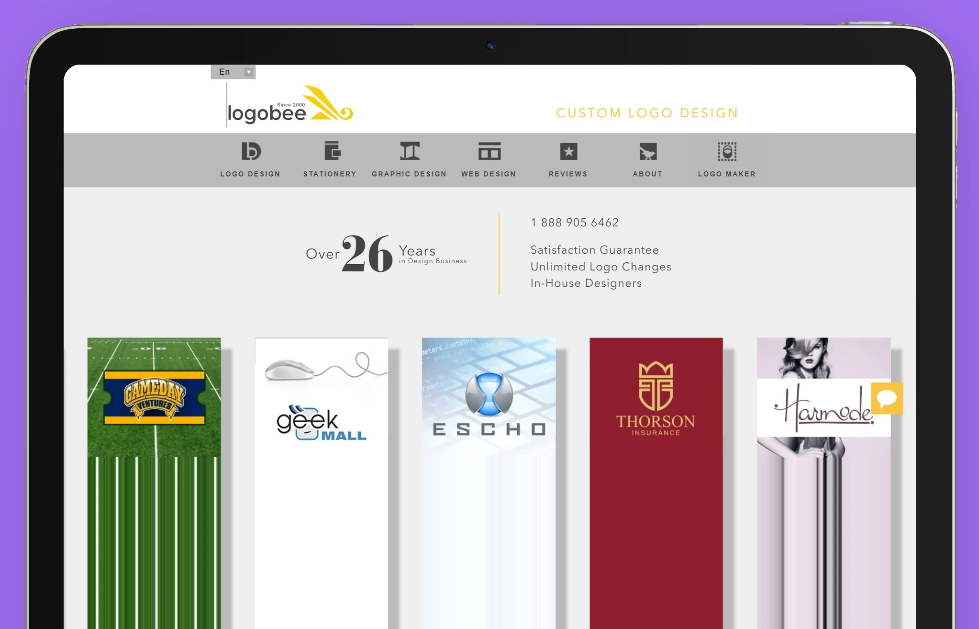Click the About icon
Image resolution: width=979 pixels, height=629 pixels.
[x=648, y=152]
